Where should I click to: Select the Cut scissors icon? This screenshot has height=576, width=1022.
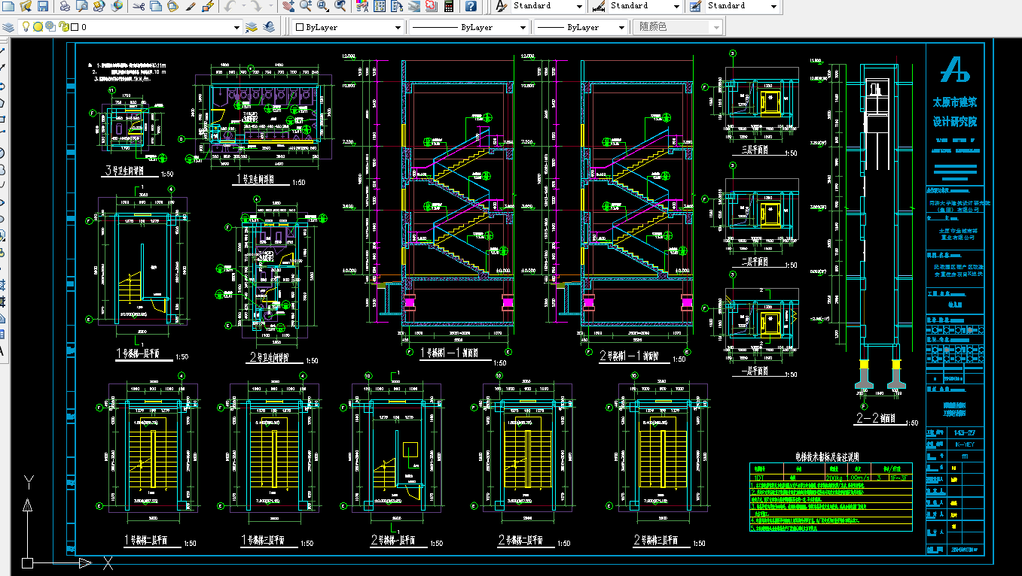tap(139, 6)
